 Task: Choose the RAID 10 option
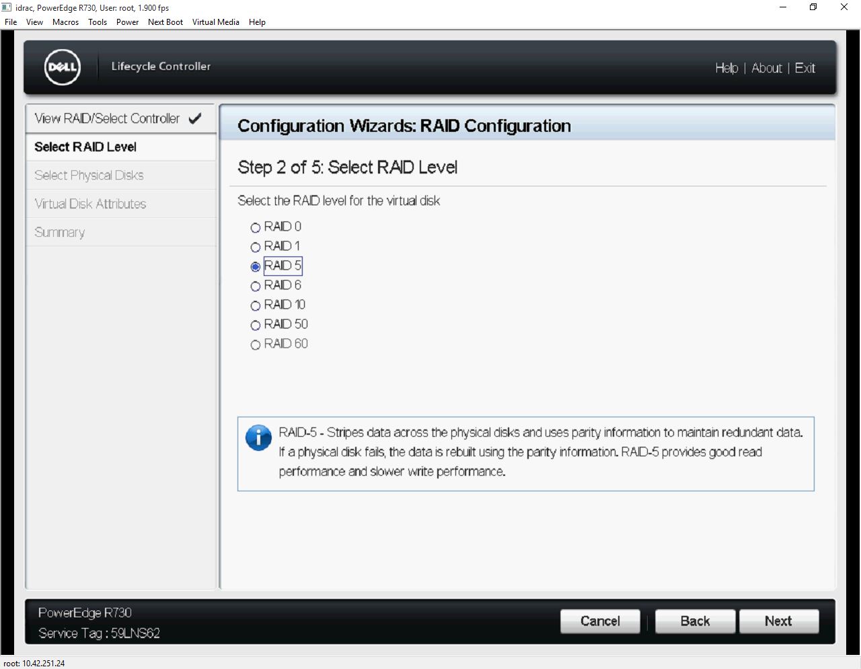point(255,306)
